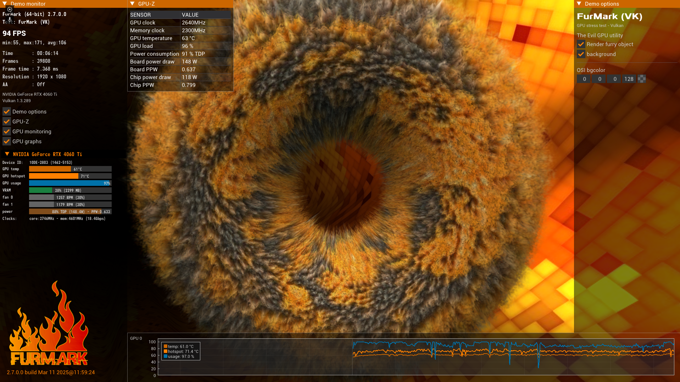680x382 pixels.
Task: Click the Memory clock value 2300MHz
Action: coord(194,30)
